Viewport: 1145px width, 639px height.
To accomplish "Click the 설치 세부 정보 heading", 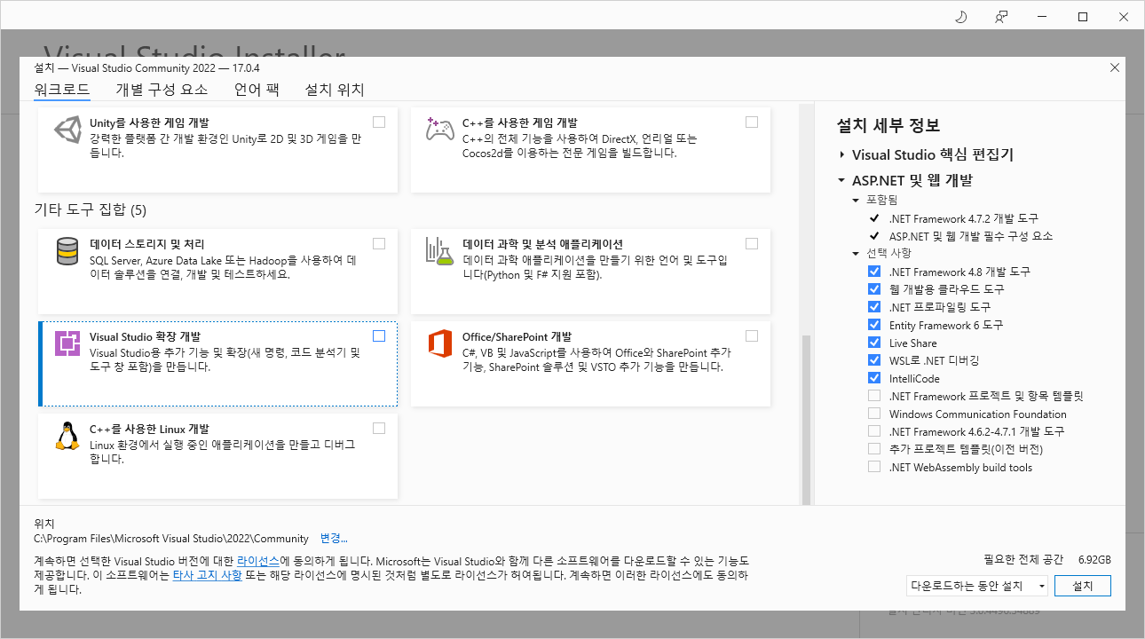I will point(888,125).
